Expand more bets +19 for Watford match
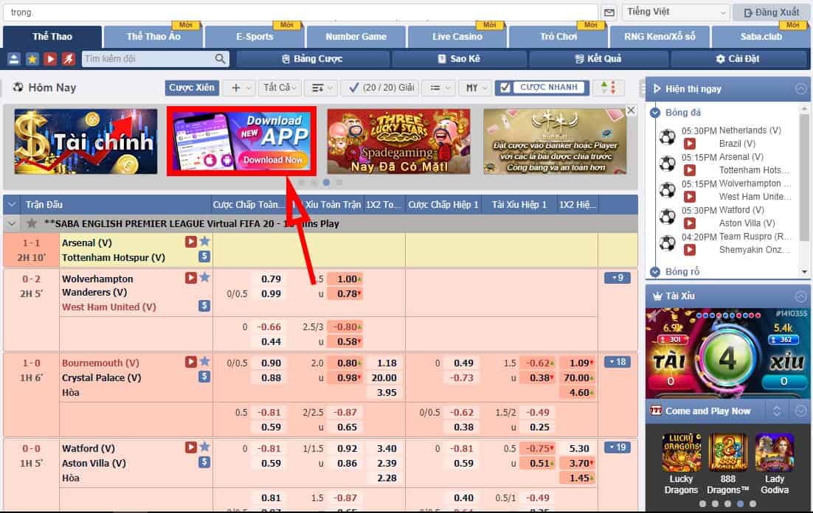 click(x=617, y=447)
